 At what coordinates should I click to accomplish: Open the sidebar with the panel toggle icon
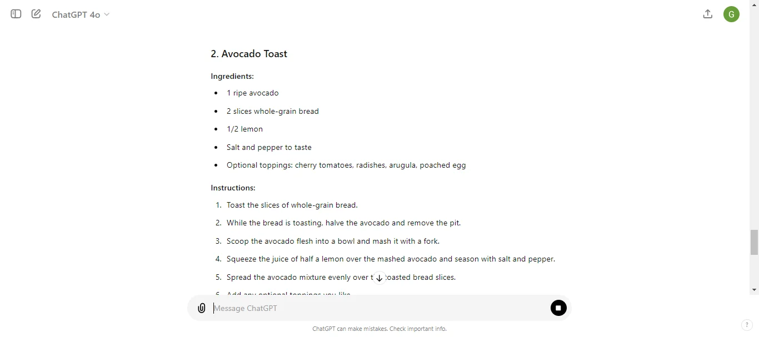pyautogui.click(x=16, y=14)
